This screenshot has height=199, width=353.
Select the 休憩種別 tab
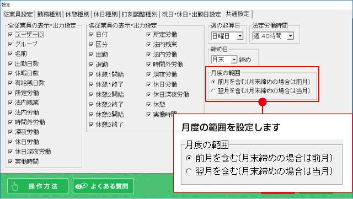click(77, 14)
